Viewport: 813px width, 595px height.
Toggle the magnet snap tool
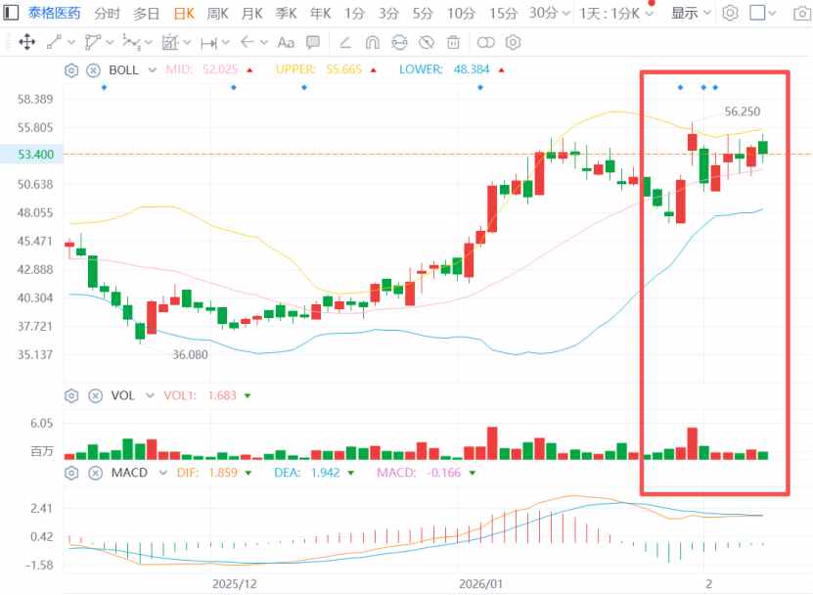pos(373,42)
